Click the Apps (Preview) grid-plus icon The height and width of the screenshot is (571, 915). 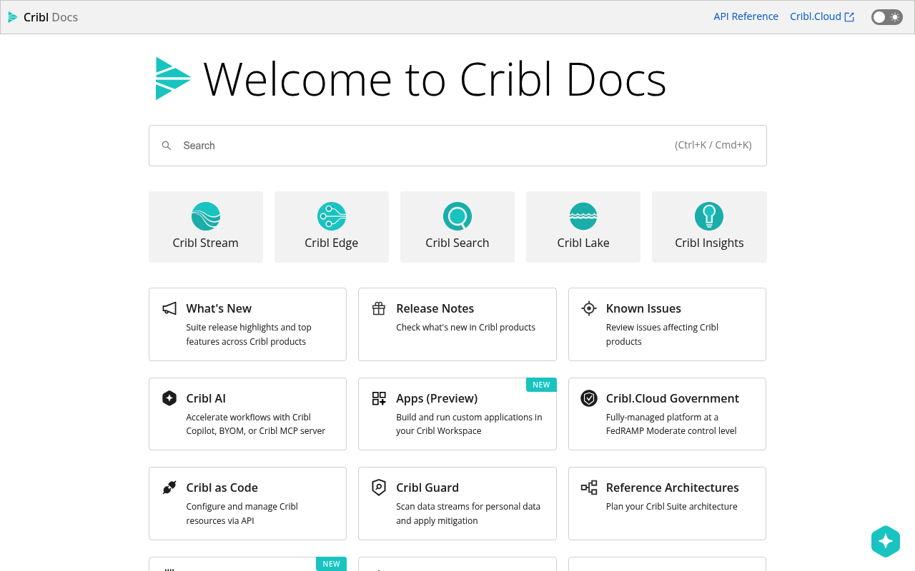pos(379,398)
